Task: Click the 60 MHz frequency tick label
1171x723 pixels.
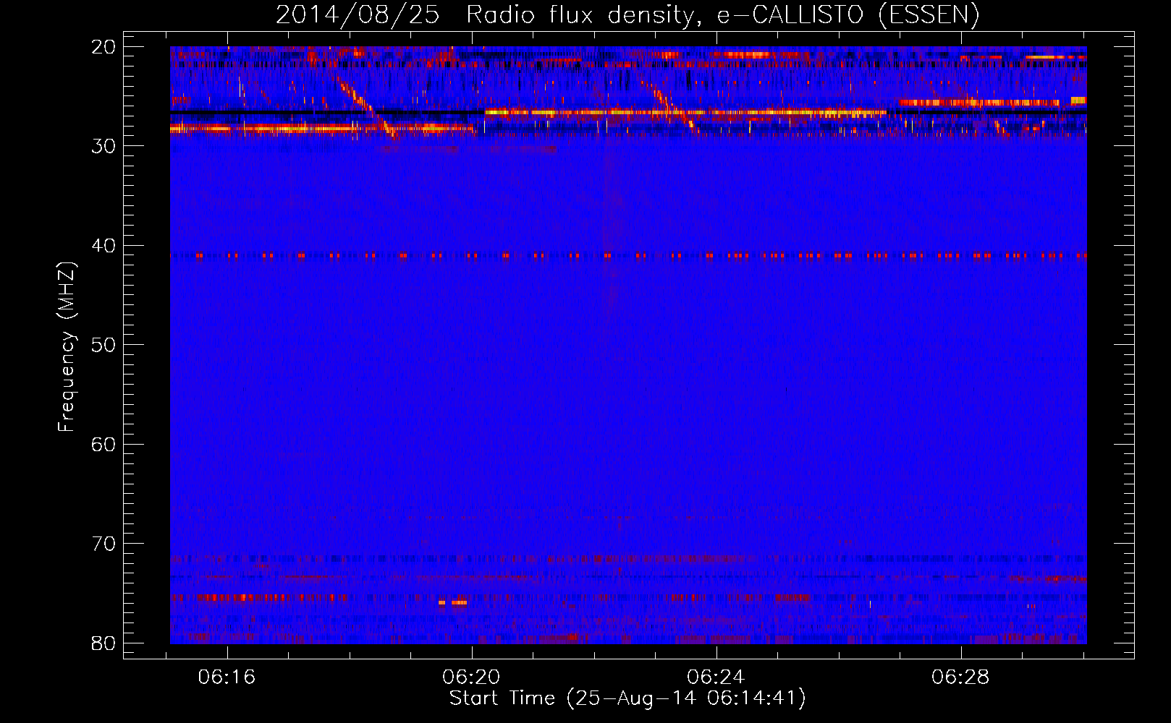Action: click(103, 445)
